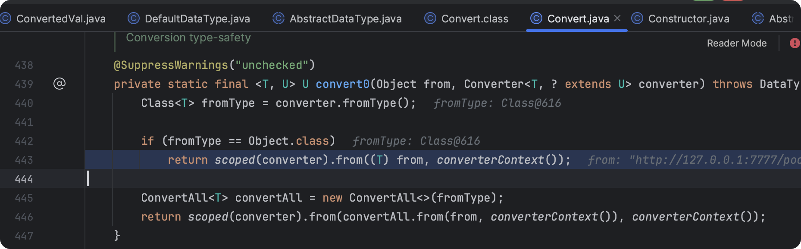The height and width of the screenshot is (249, 801).
Task: Switch to the ConvertedVal.java tab
Action: point(61,19)
